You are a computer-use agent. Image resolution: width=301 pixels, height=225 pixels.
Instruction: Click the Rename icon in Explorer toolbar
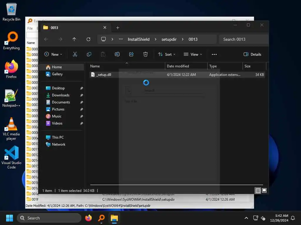(x=117, y=54)
